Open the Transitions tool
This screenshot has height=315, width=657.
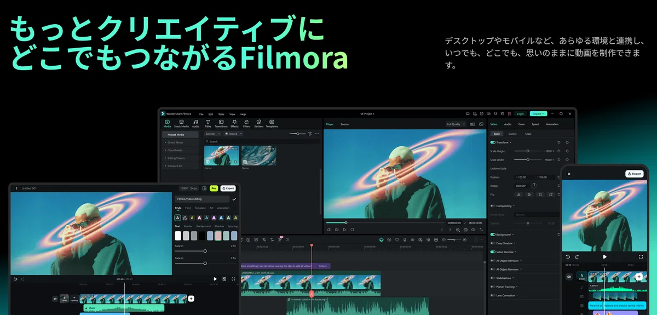[x=221, y=123]
